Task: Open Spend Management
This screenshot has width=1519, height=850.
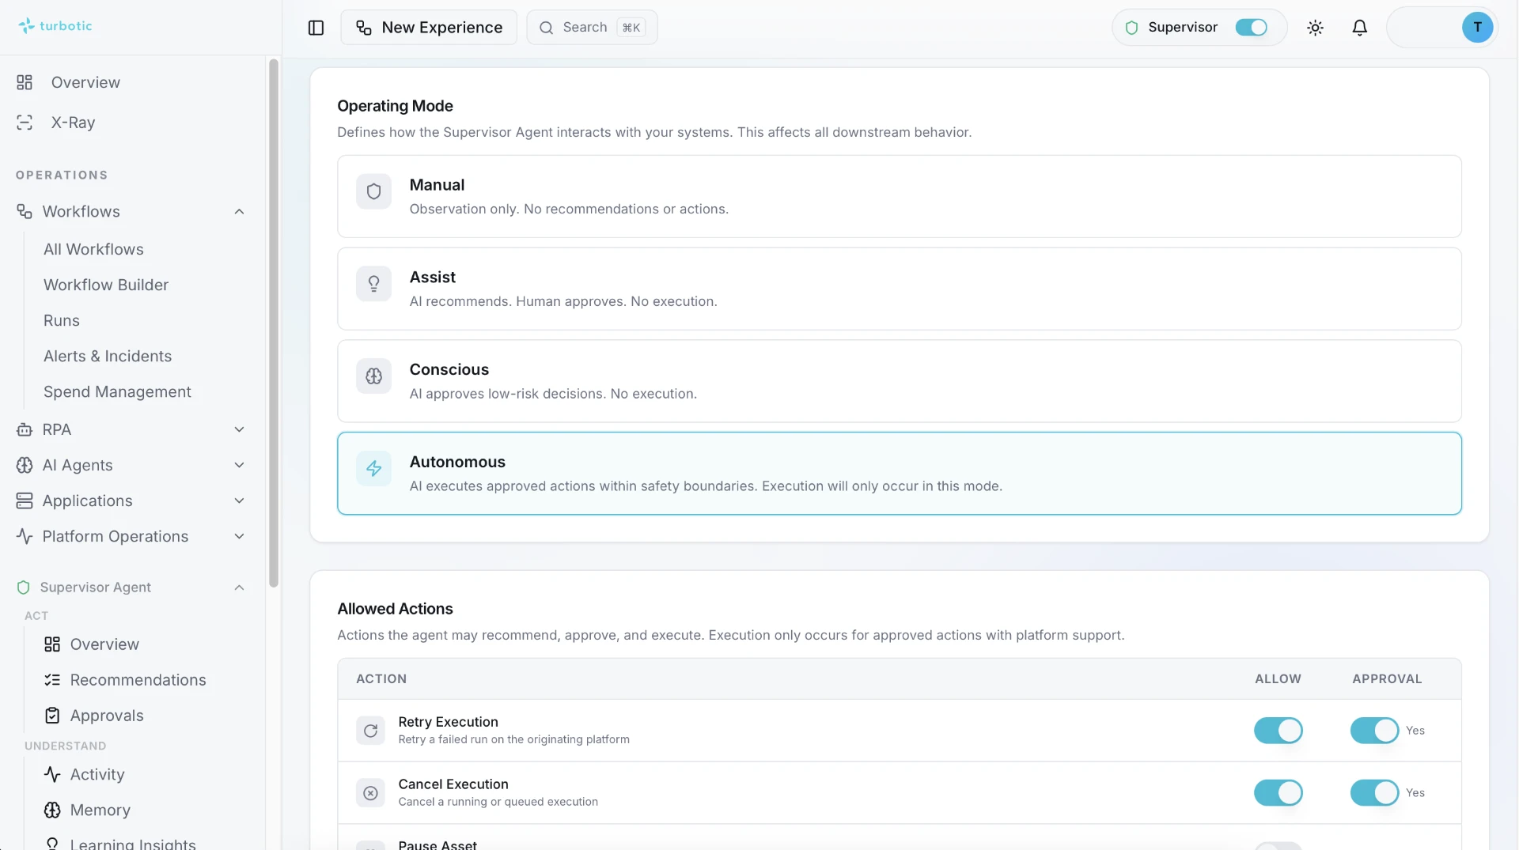Action: point(117,391)
